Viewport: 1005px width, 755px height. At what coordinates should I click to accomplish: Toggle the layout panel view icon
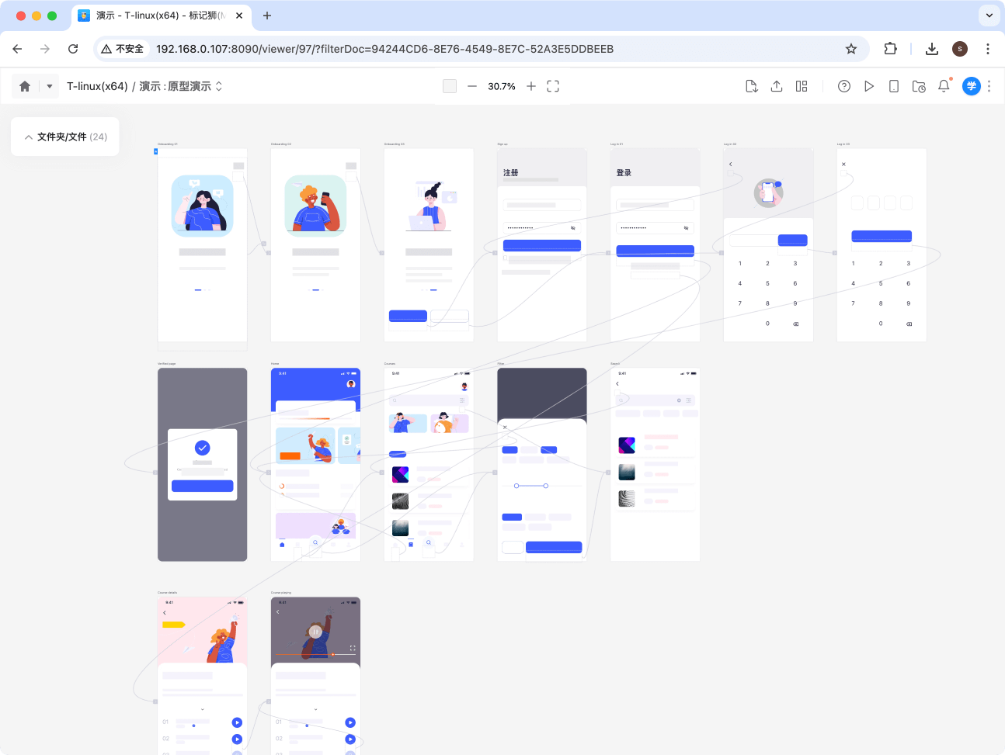point(802,86)
